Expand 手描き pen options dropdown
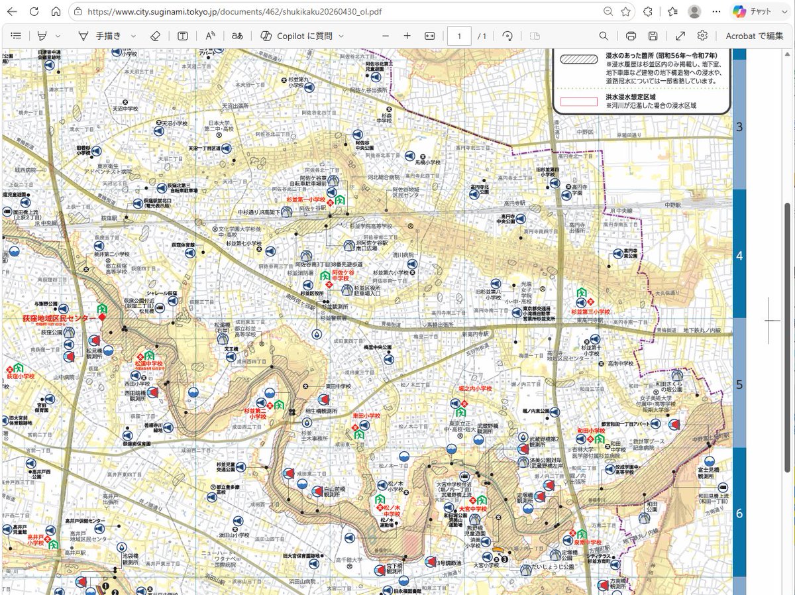This screenshot has height=595, width=795. tap(133, 36)
